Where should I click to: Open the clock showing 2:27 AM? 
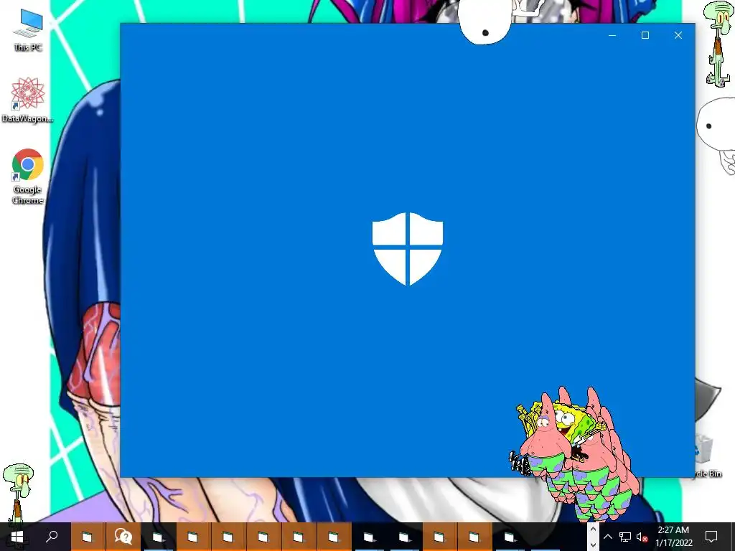pos(674,537)
